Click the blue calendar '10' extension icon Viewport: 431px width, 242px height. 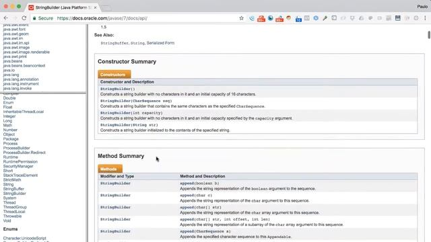(298, 19)
